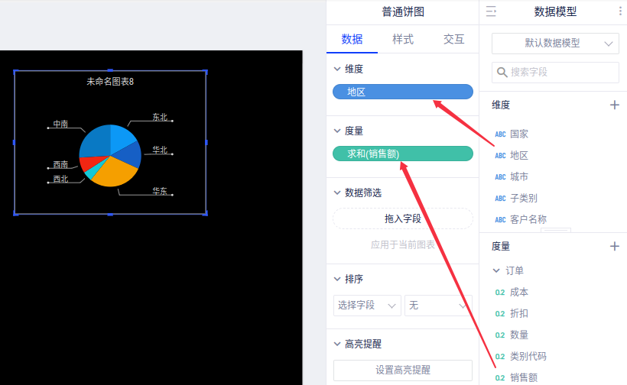The height and width of the screenshot is (385, 627).
Task: Open the 选择字段 sort field dropdown
Action: point(367,306)
